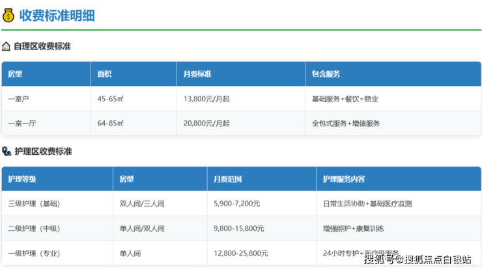Click the house icon next to 自理区收费标准
Image resolution: width=482 pixels, height=270 pixels.
point(7,47)
